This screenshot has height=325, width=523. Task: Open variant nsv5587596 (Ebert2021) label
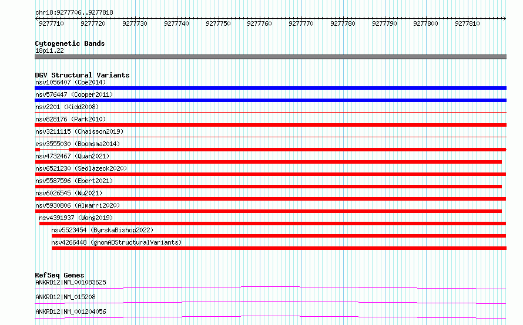(74, 181)
